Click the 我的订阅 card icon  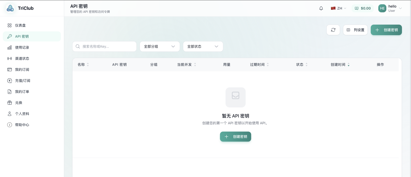point(10,70)
